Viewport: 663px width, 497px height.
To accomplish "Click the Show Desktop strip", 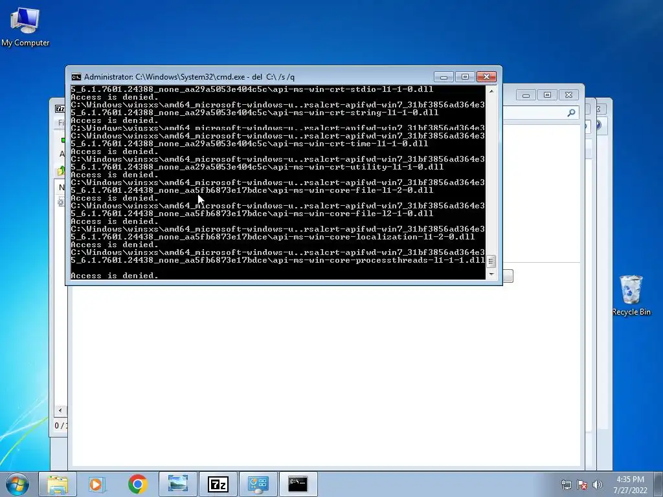I will (x=658, y=484).
